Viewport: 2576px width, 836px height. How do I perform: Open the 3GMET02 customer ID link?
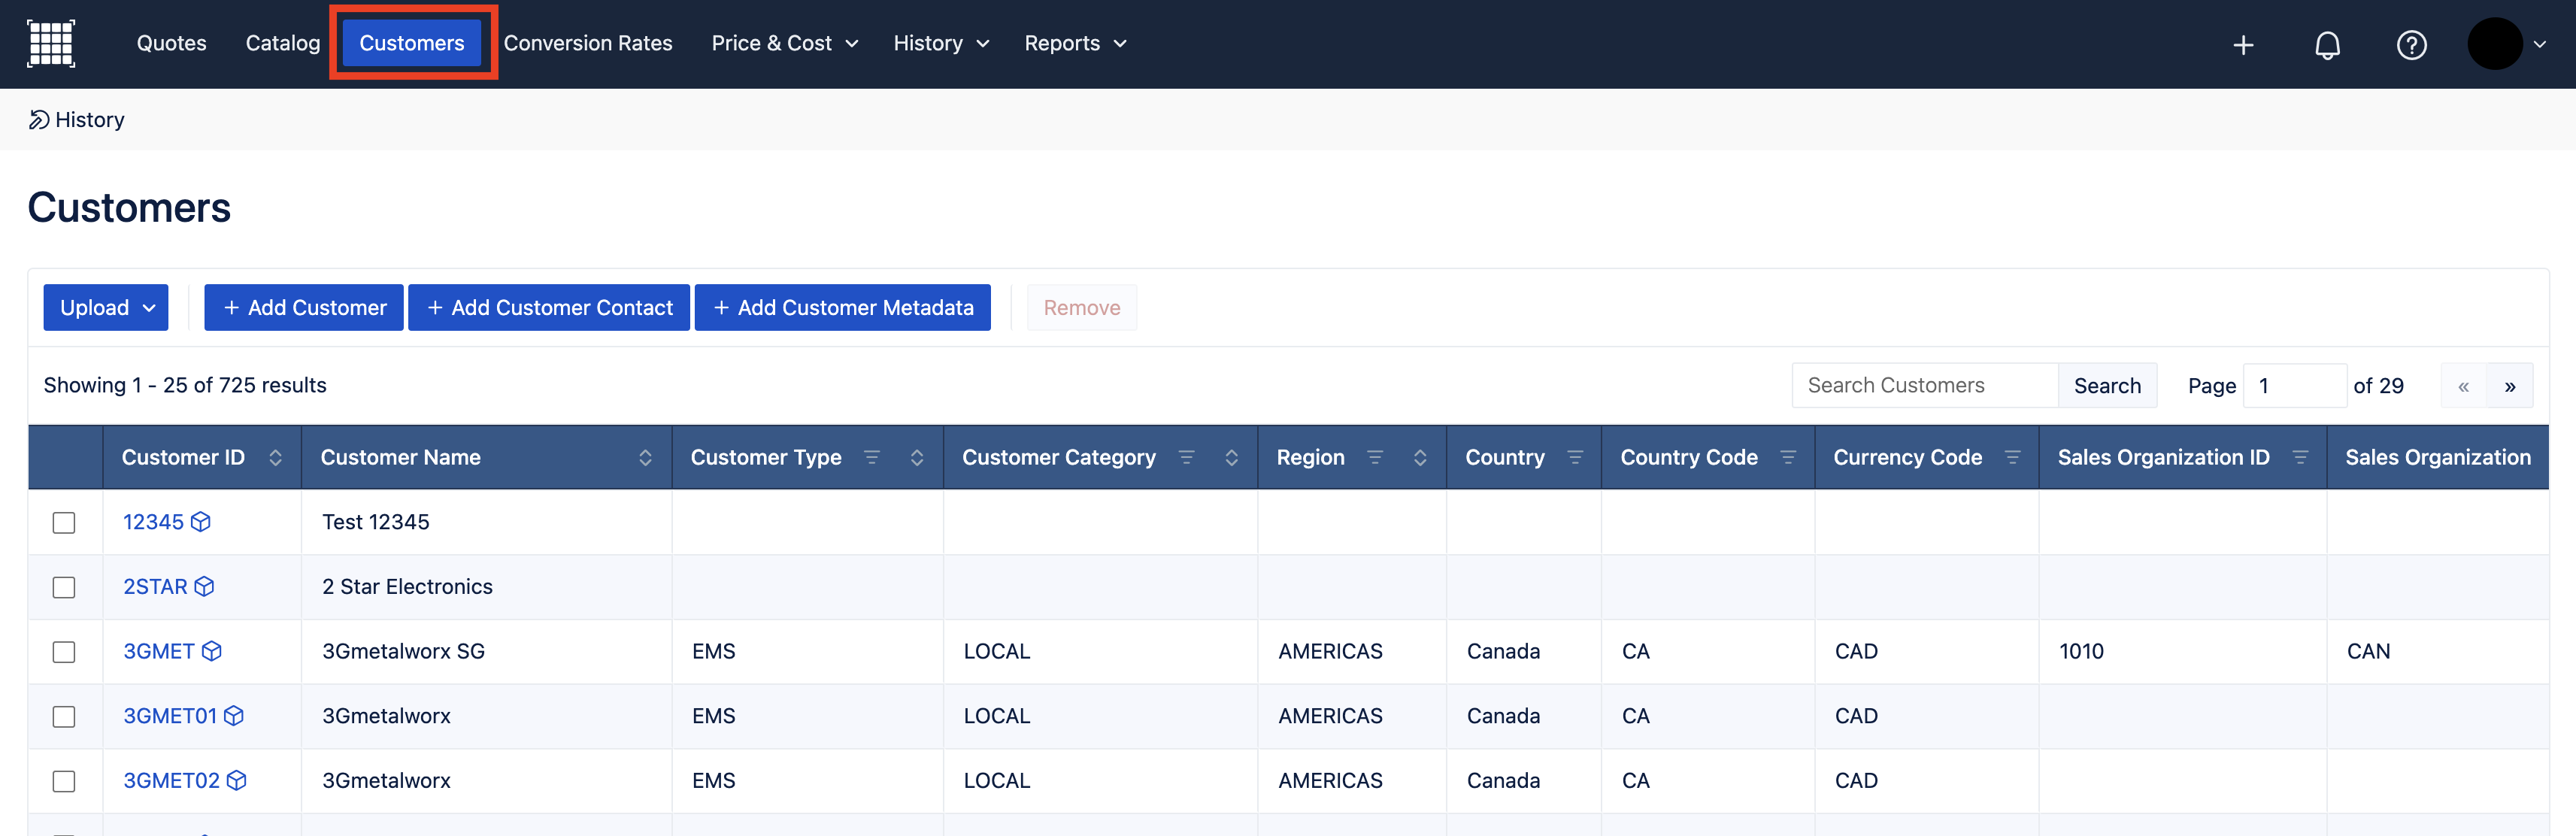(x=171, y=781)
